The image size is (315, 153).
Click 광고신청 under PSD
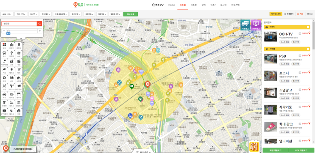click(296, 64)
